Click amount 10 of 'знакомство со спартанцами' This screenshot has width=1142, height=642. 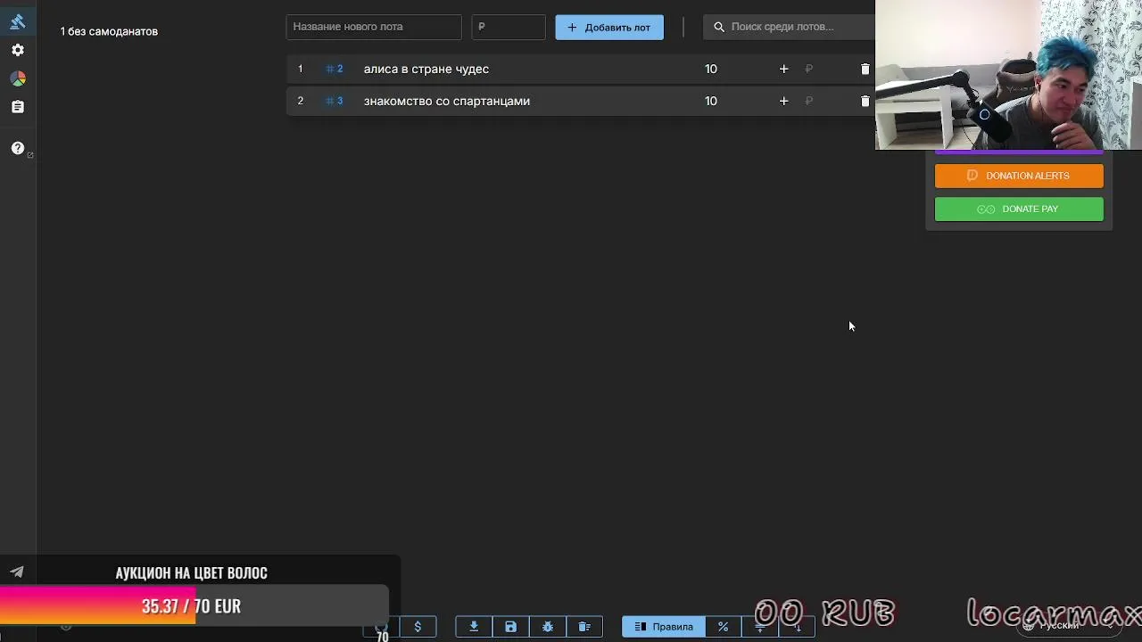pyautogui.click(x=711, y=101)
